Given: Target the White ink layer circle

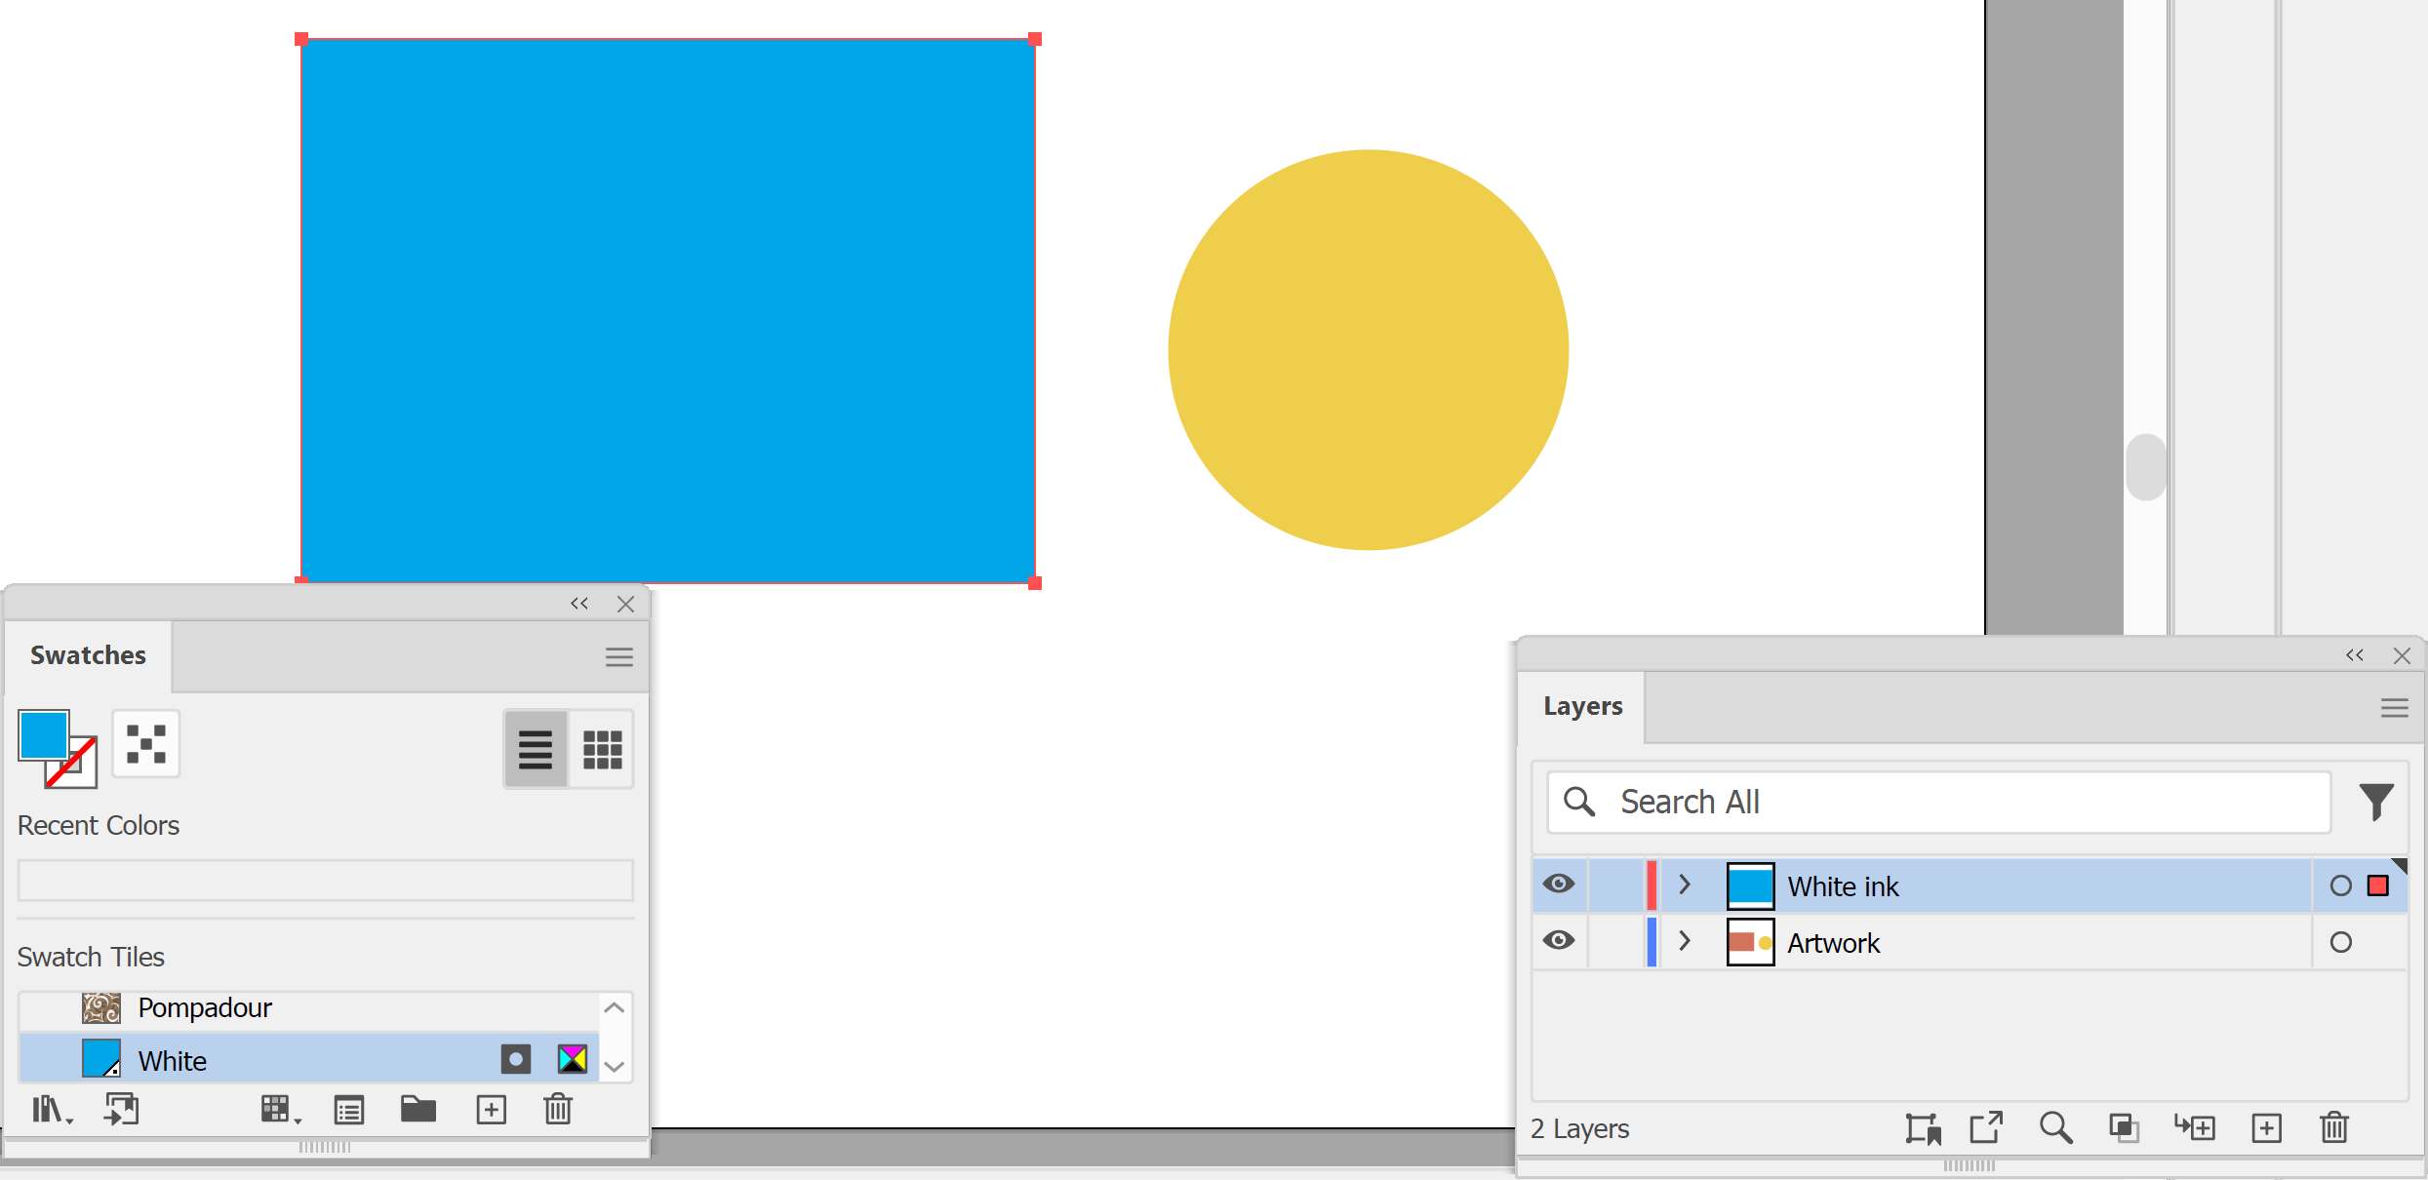Looking at the screenshot, I should click(2340, 885).
